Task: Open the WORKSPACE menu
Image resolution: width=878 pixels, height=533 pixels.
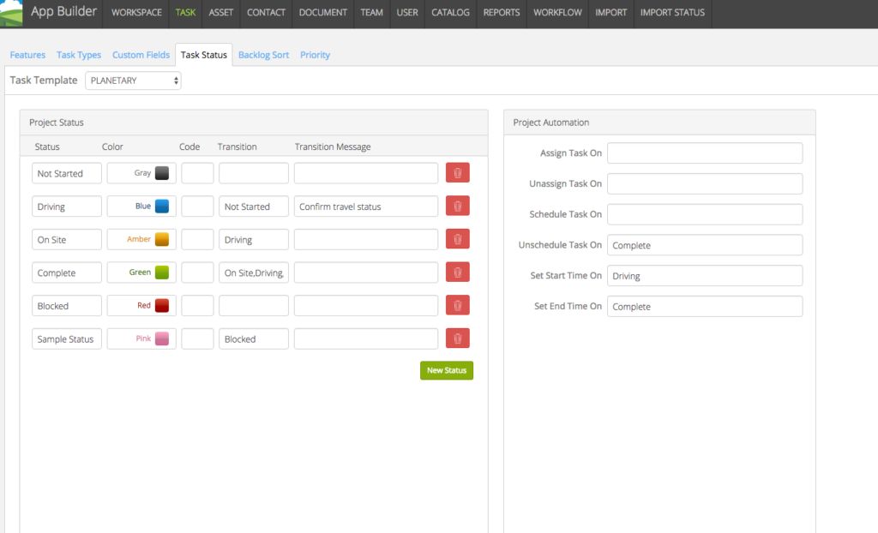Action: click(136, 12)
